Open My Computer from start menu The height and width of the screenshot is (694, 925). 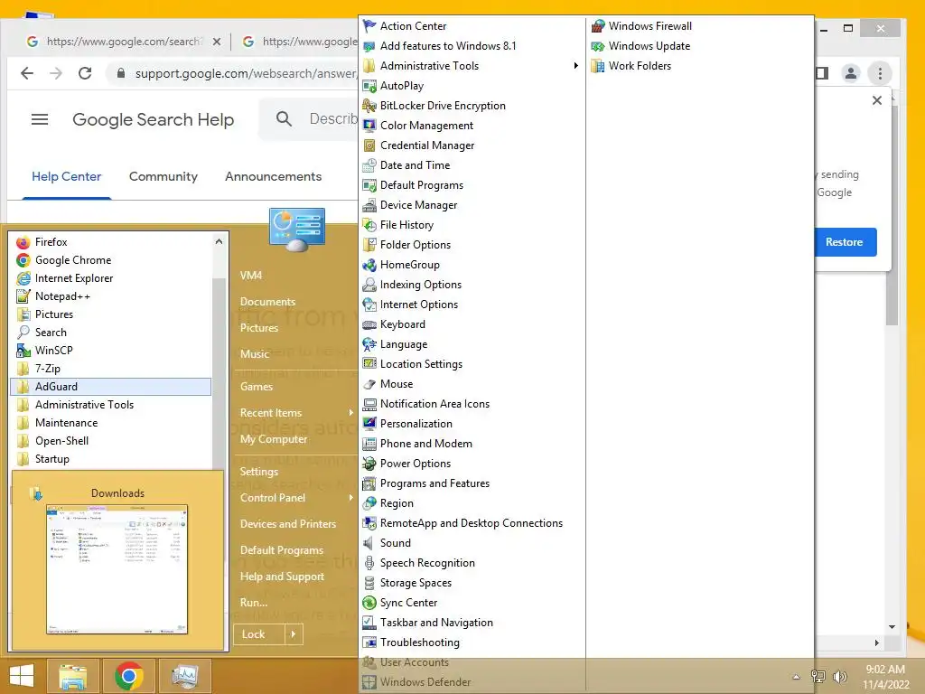click(274, 439)
